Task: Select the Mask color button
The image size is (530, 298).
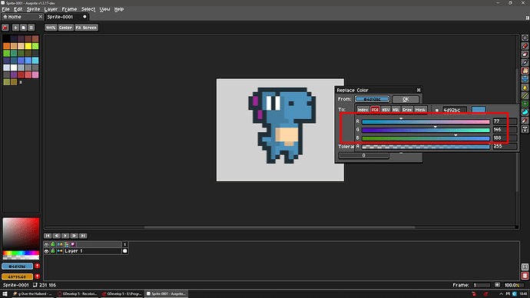Action: [x=420, y=110]
